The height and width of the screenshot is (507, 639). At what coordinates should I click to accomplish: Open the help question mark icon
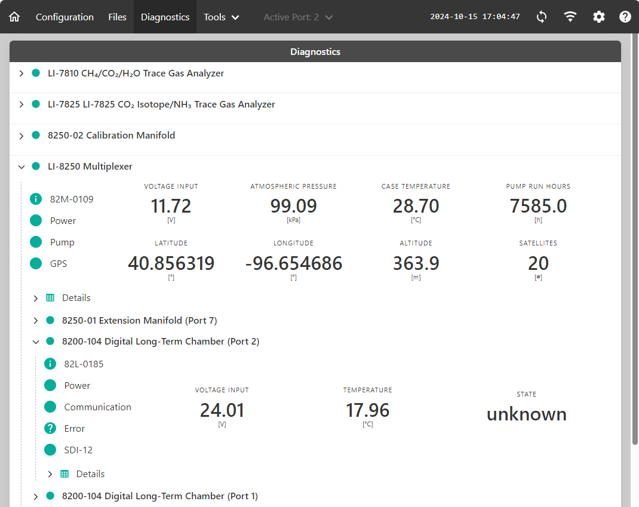click(x=625, y=17)
